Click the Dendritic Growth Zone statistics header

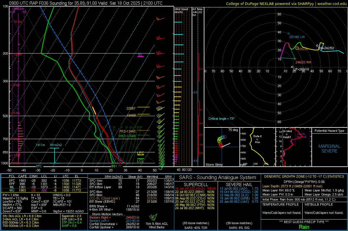[304, 177]
